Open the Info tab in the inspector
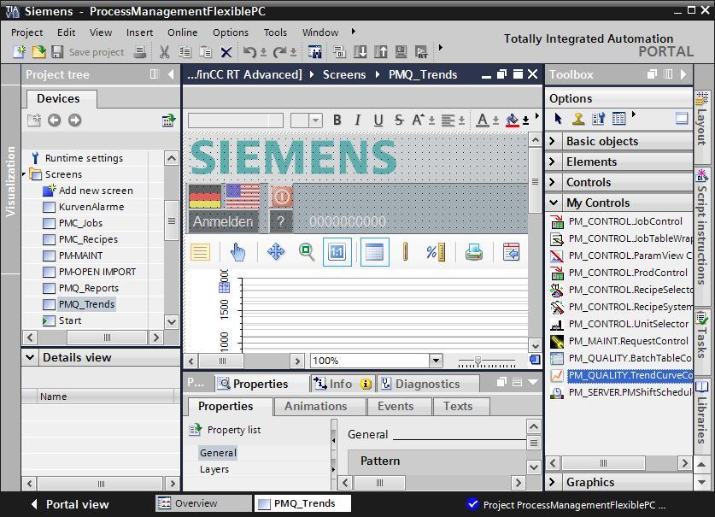The width and height of the screenshot is (715, 517). point(343,384)
